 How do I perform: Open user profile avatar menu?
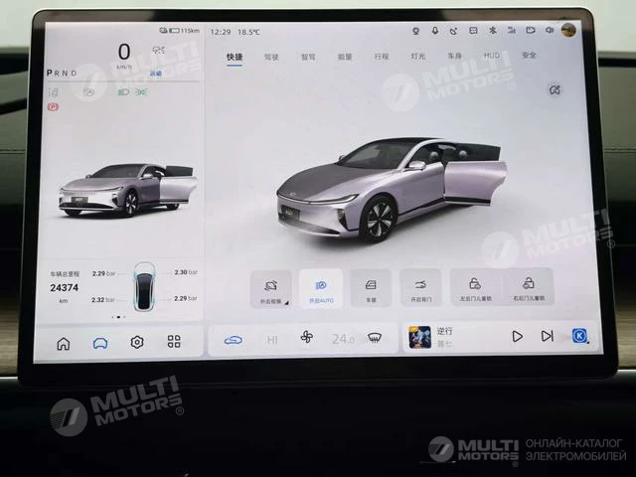568,31
